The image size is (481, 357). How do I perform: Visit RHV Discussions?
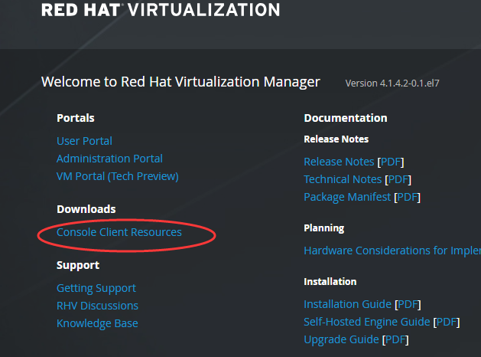97,306
